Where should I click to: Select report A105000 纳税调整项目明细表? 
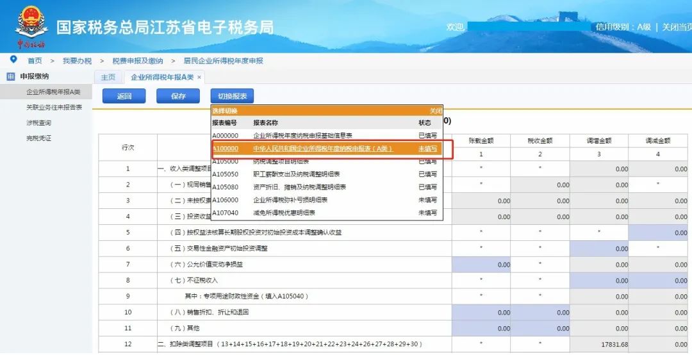click(x=327, y=161)
